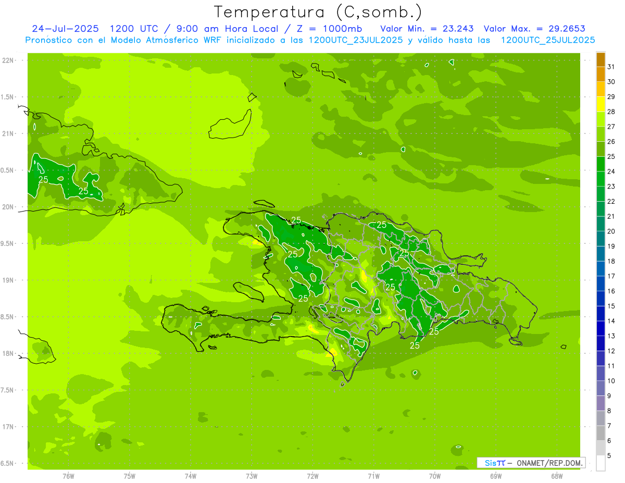Click the latitude label '19N'
The image size is (625, 483).
pos(8,280)
